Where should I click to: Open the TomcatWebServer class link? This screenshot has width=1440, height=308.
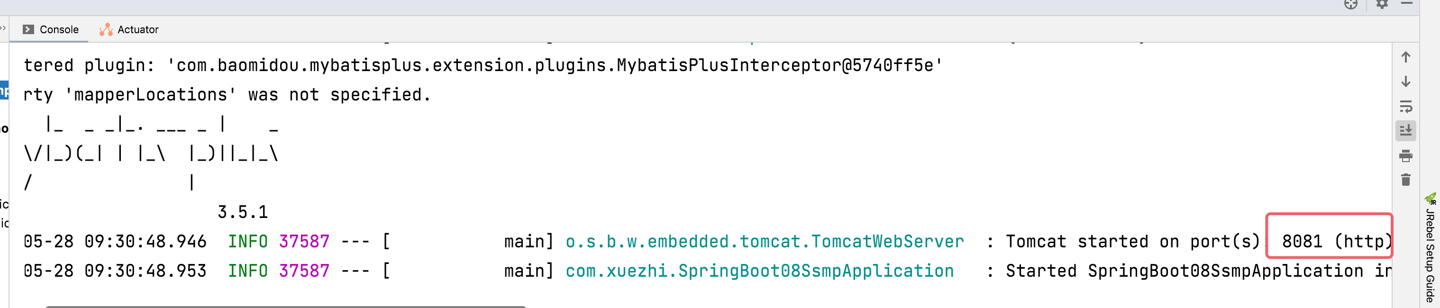[x=765, y=242]
